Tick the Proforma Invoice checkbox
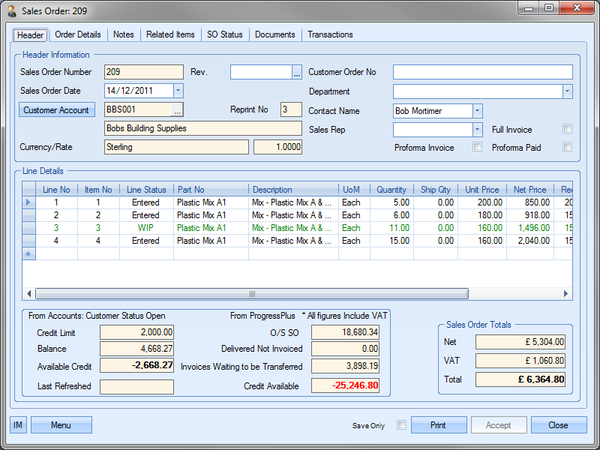This screenshot has width=600, height=450. coord(477,147)
